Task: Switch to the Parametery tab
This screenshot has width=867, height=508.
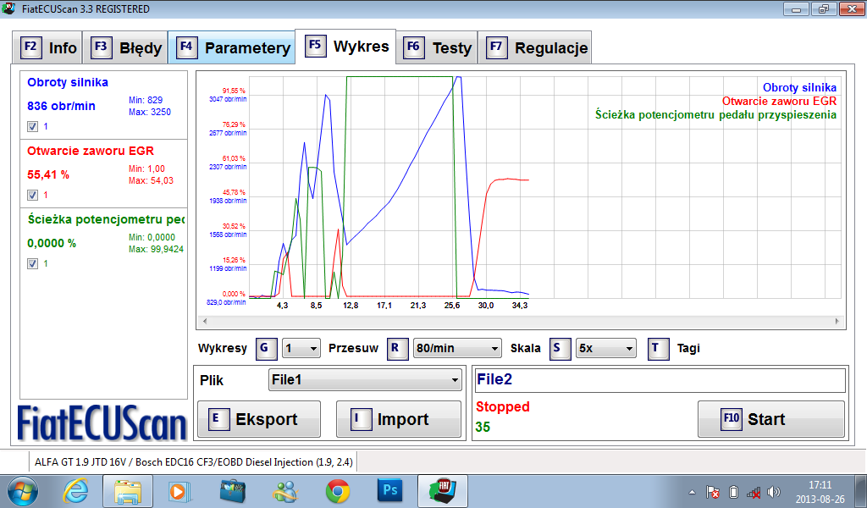Action: [x=233, y=48]
